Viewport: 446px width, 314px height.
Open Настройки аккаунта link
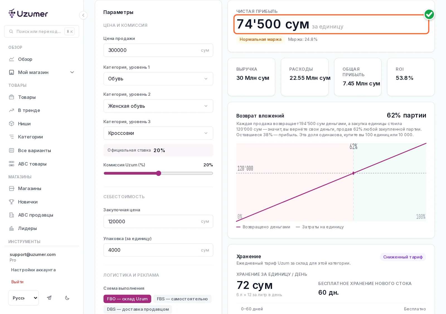[33, 270]
